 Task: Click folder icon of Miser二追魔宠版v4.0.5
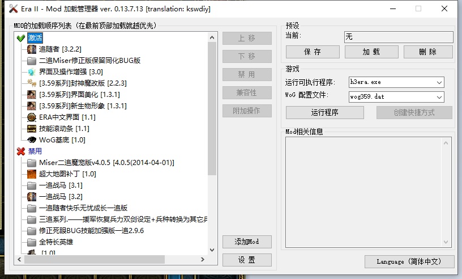pyautogui.click(x=32, y=163)
